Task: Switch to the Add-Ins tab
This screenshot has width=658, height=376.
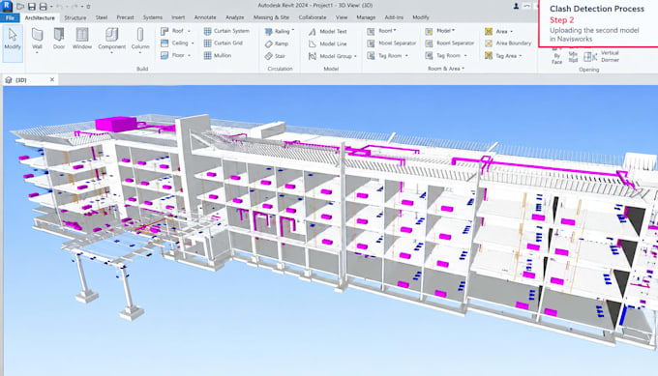Action: [x=394, y=17]
